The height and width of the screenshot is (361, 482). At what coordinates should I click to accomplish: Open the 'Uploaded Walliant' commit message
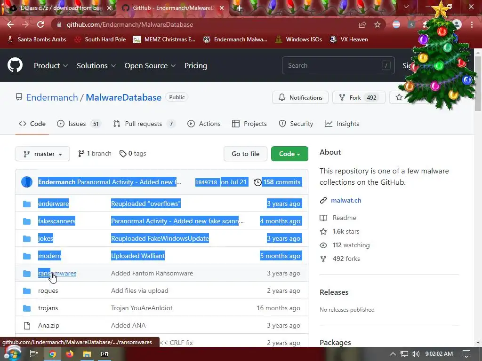(x=138, y=256)
